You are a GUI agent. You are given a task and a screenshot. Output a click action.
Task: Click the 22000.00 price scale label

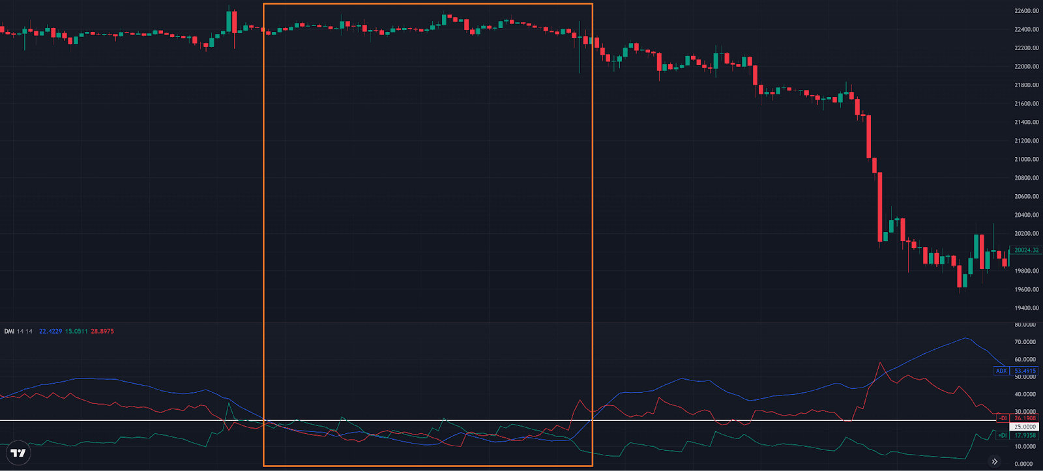click(x=1026, y=66)
